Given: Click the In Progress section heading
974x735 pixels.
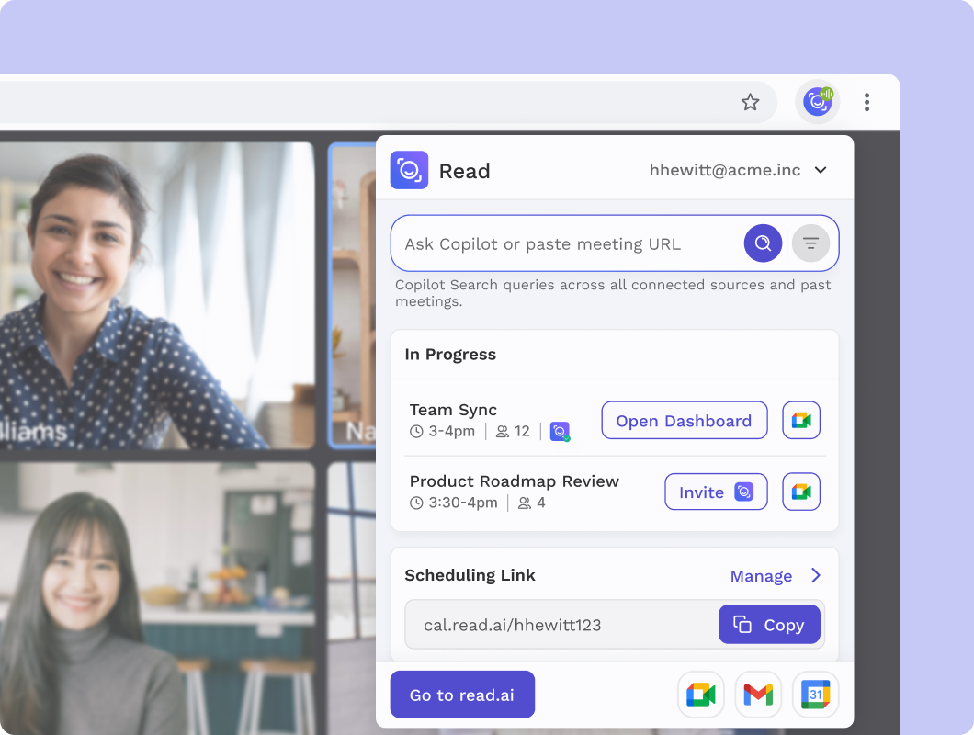Looking at the screenshot, I should pos(450,354).
